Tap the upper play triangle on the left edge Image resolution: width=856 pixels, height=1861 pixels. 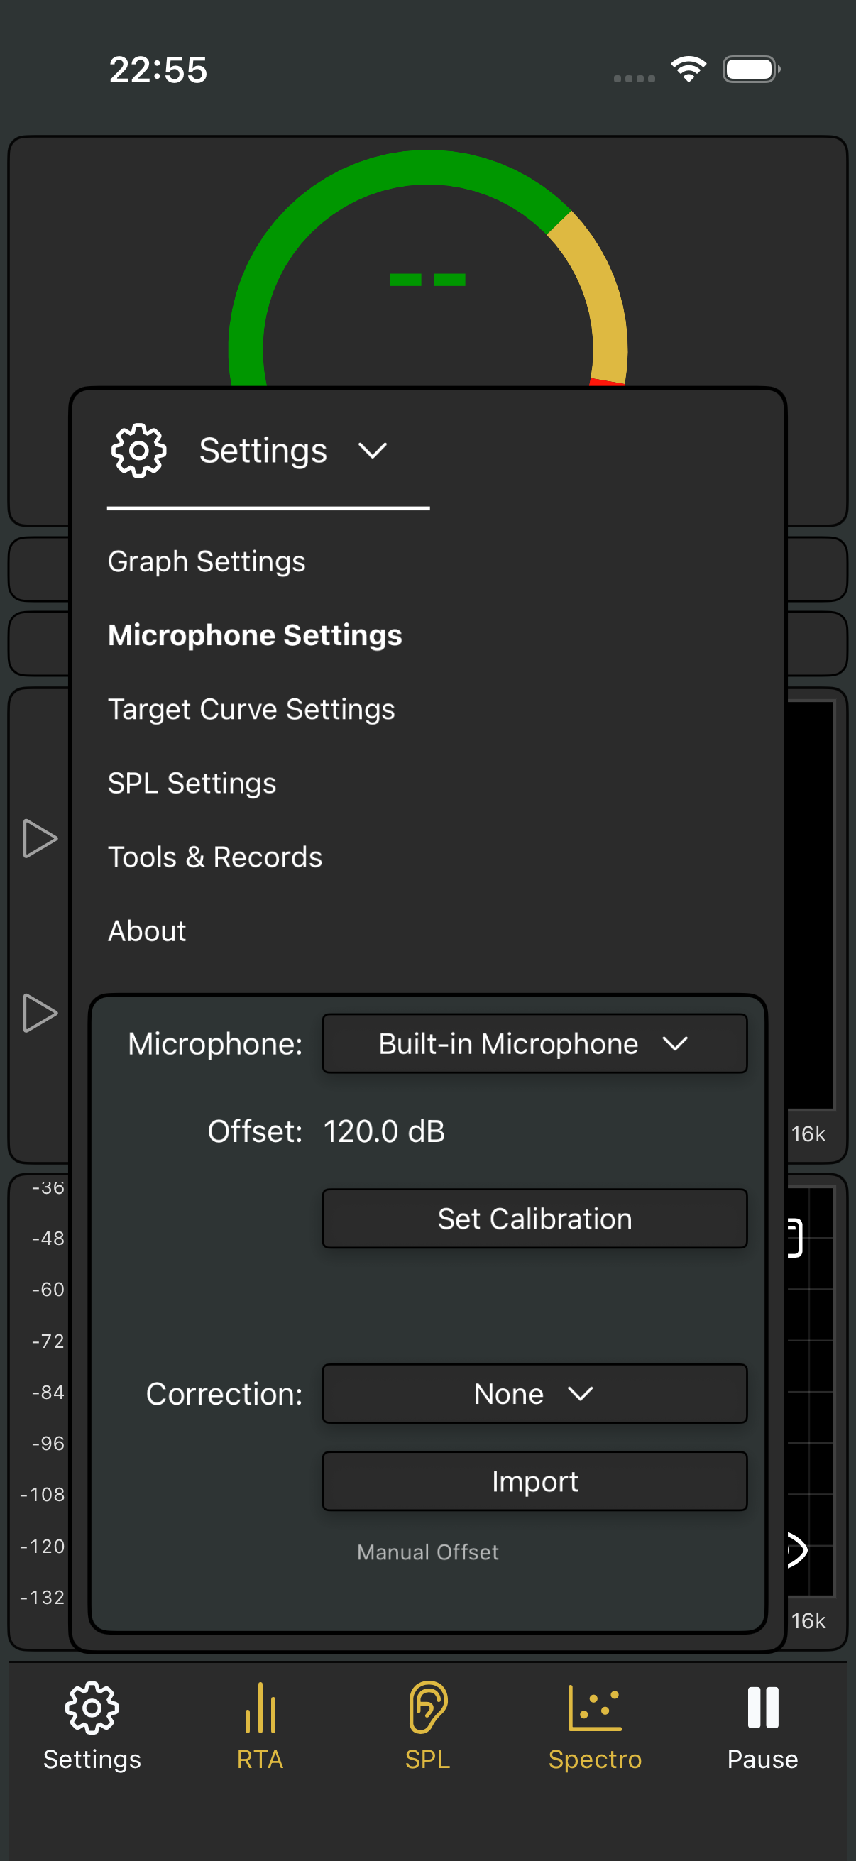click(x=40, y=838)
